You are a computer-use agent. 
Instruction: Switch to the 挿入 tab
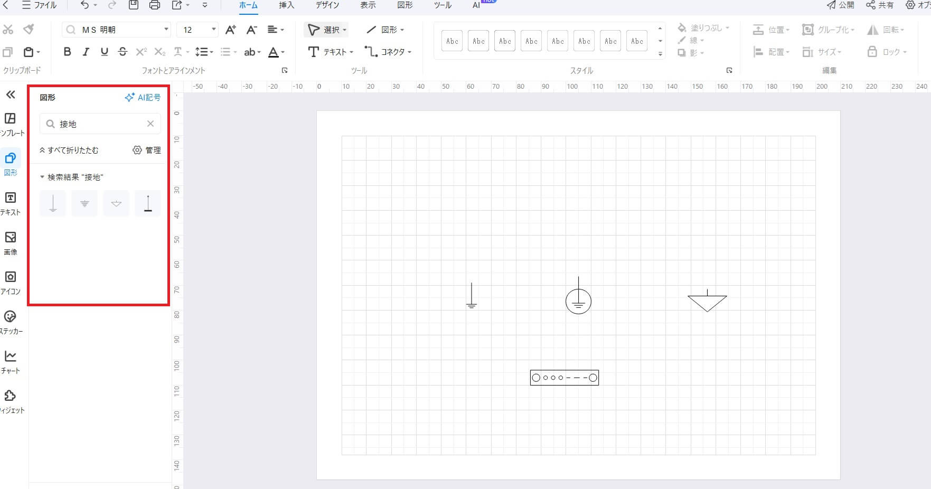click(286, 5)
